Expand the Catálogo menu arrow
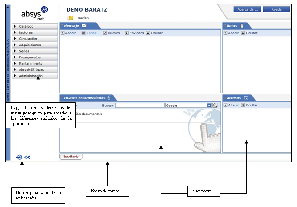 click(15, 26)
